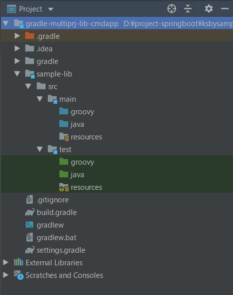
Task: Click the root project folder icon
Action: (x=19, y=24)
